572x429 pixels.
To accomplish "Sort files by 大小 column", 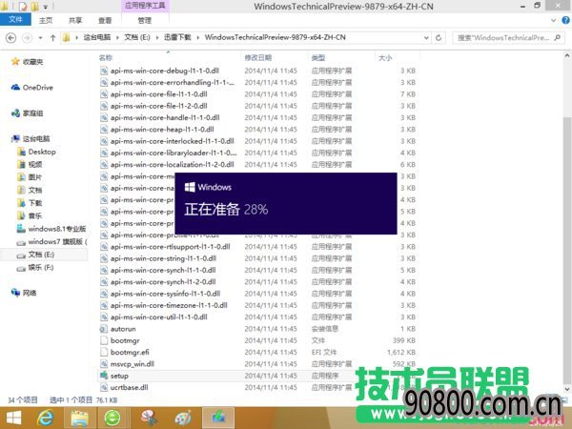I will (x=385, y=57).
